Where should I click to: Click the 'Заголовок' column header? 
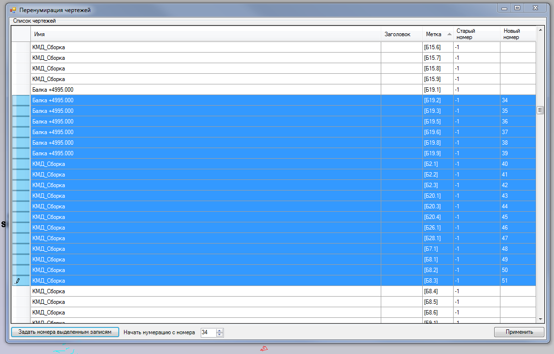pos(401,34)
